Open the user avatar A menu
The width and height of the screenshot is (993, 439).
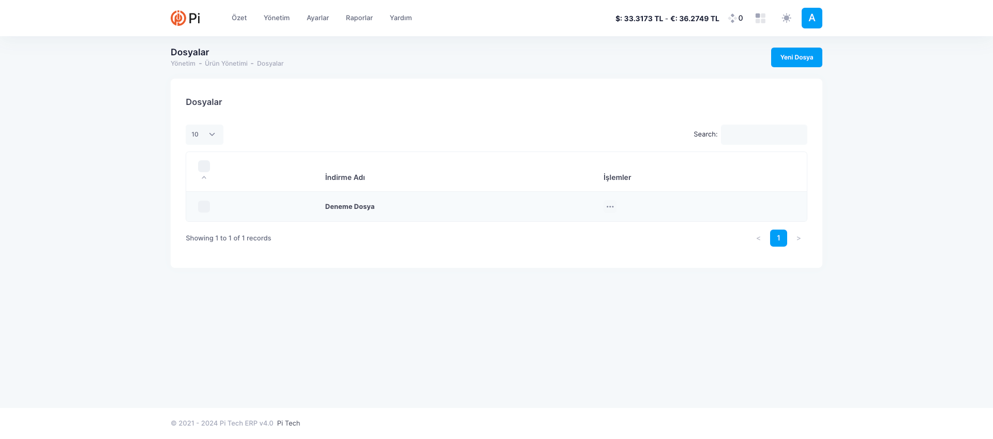click(811, 18)
